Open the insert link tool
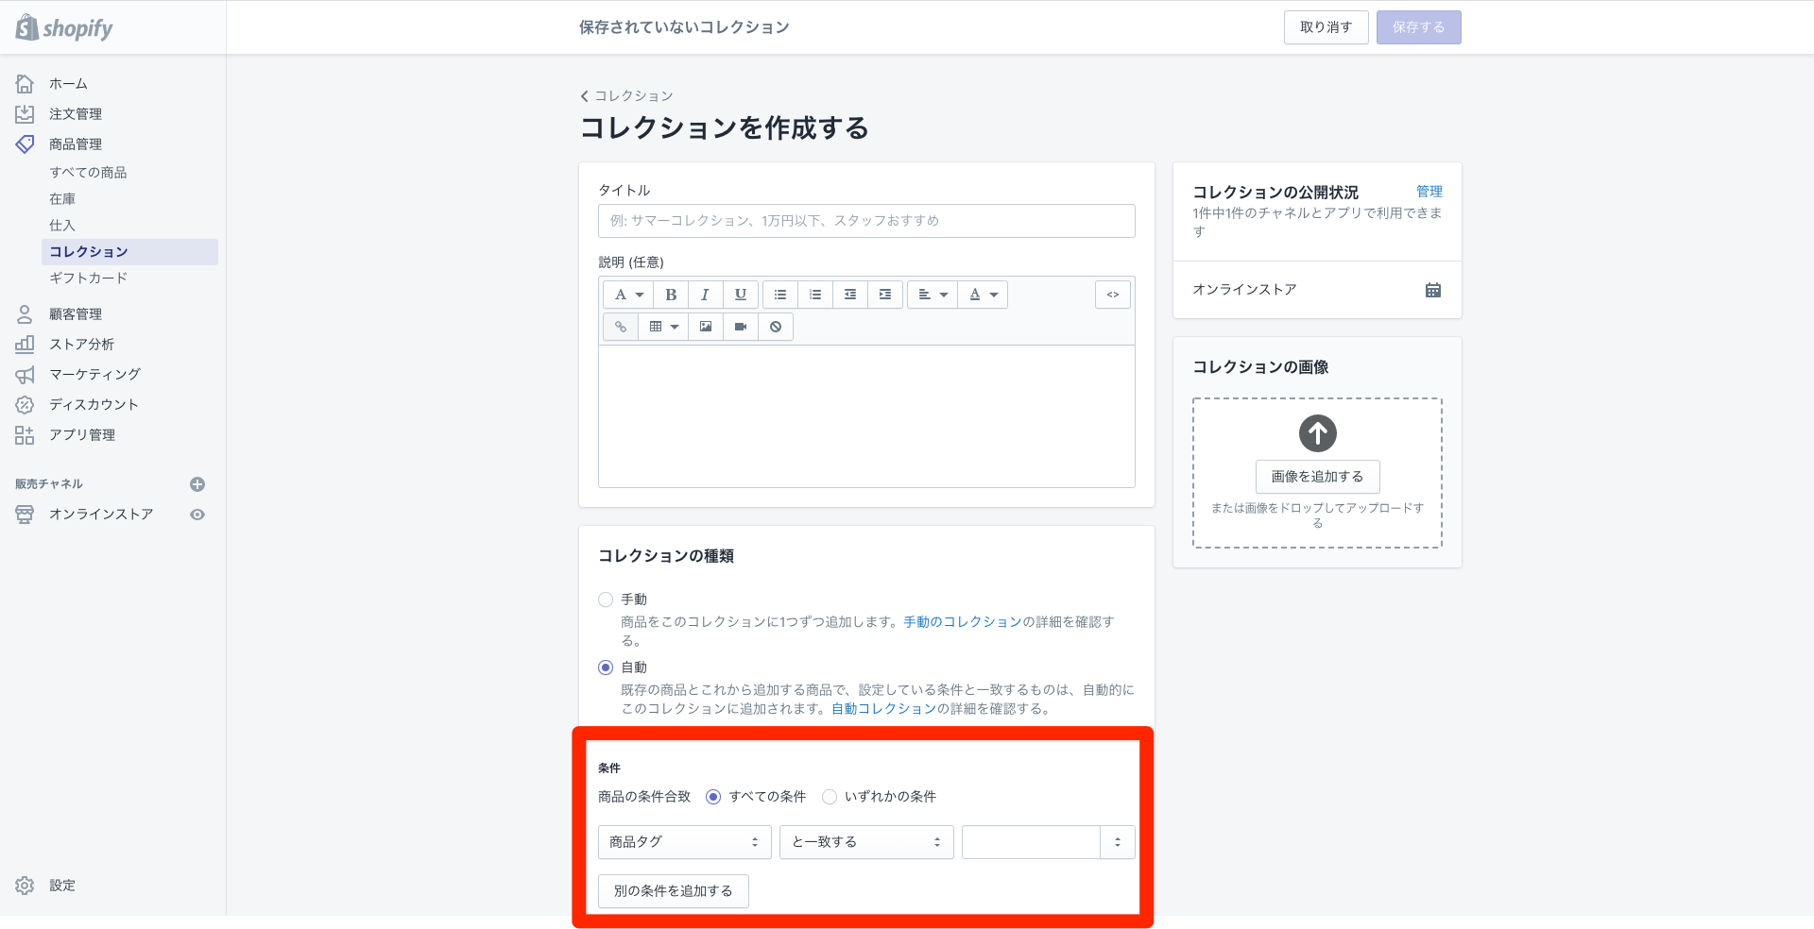 (621, 326)
